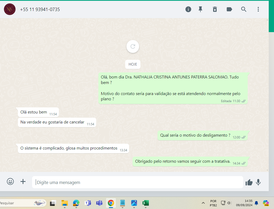Click the chat scrollbar up arrow
This screenshot has width=274, height=209.
(267, 20)
